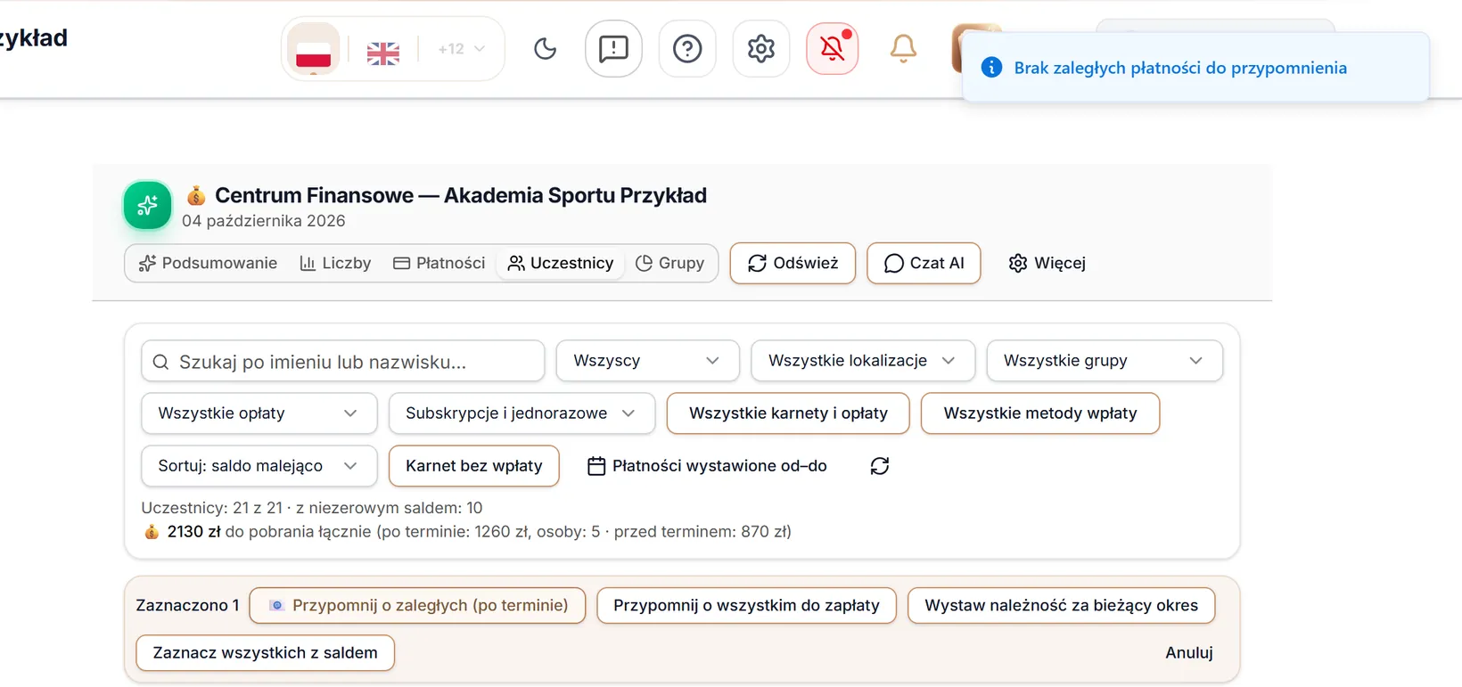Image resolution: width=1462 pixels, height=687 pixels.
Task: Open the Wszystkie grupy dropdown
Action: point(1105,361)
